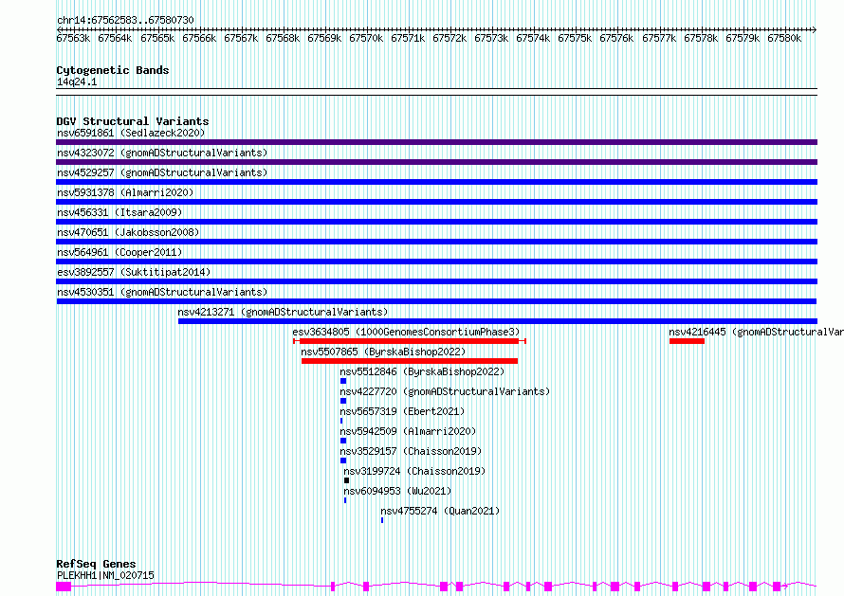Click the RefSeq Genes track title

point(96,564)
